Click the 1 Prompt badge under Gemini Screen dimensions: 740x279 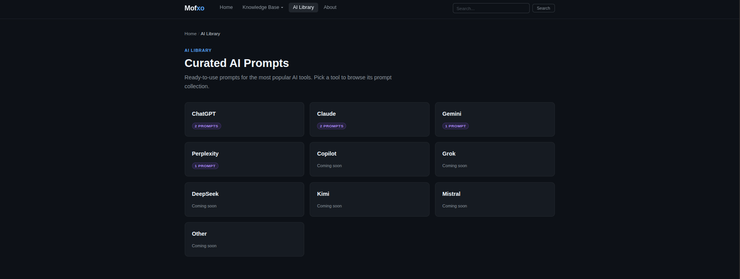pos(456,126)
